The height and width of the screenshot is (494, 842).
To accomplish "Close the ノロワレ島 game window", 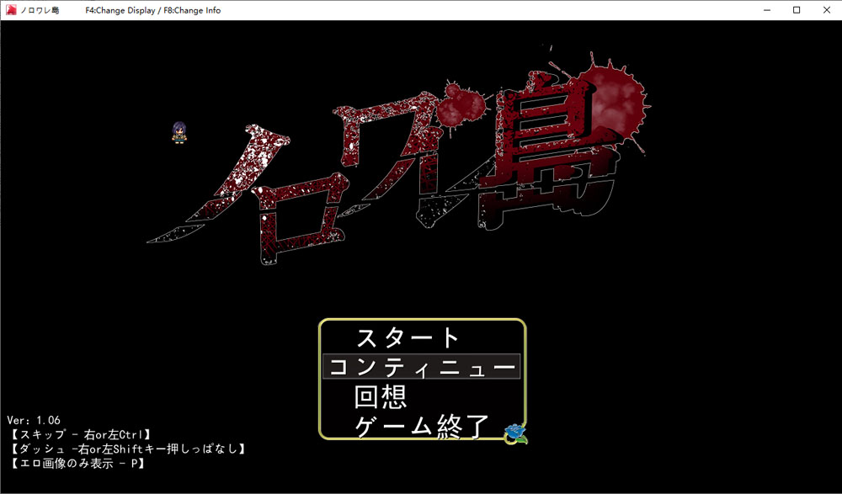I will coord(827,10).
